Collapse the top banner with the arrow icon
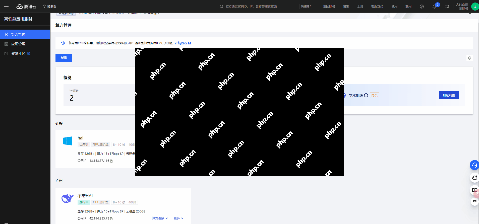The image size is (479, 224). [x=470, y=13]
